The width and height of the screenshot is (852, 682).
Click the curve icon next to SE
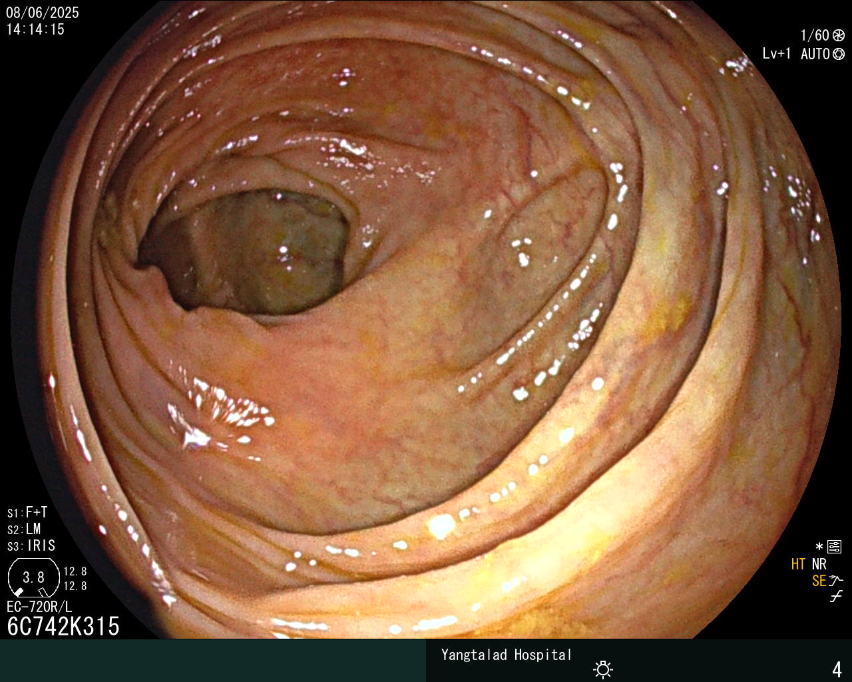tap(836, 581)
